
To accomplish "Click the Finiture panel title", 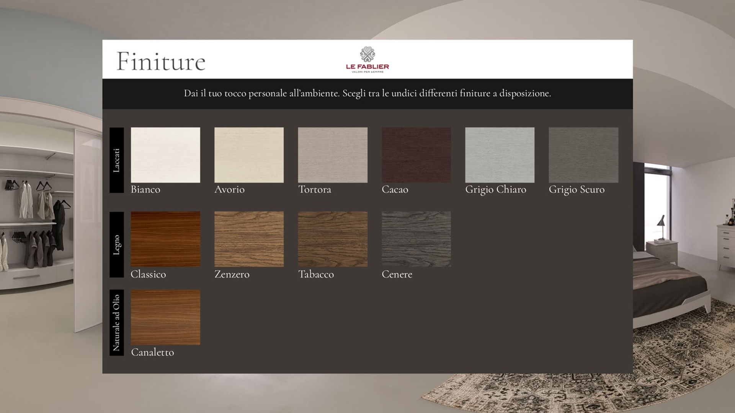I will [161, 61].
